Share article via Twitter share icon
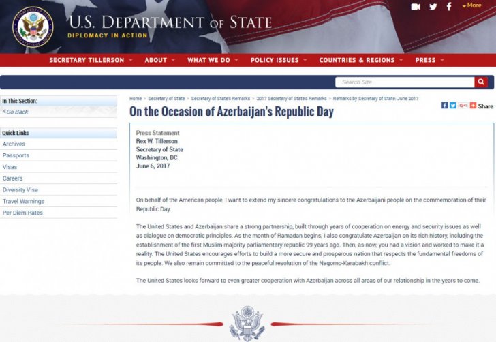Image resolution: width=496 pixels, height=342 pixels. [x=453, y=106]
